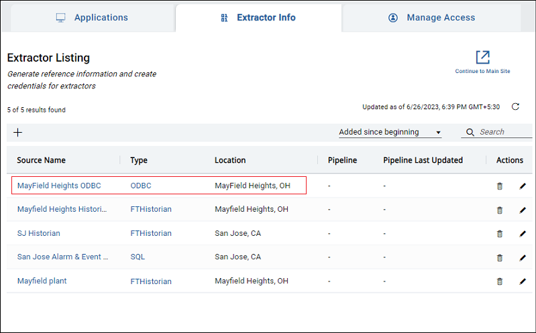Click FTHistorian type in Mayfield plant row
The image size is (536, 333).
point(151,281)
